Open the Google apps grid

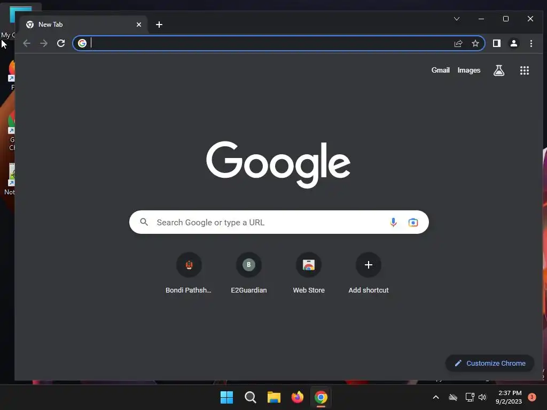525,70
